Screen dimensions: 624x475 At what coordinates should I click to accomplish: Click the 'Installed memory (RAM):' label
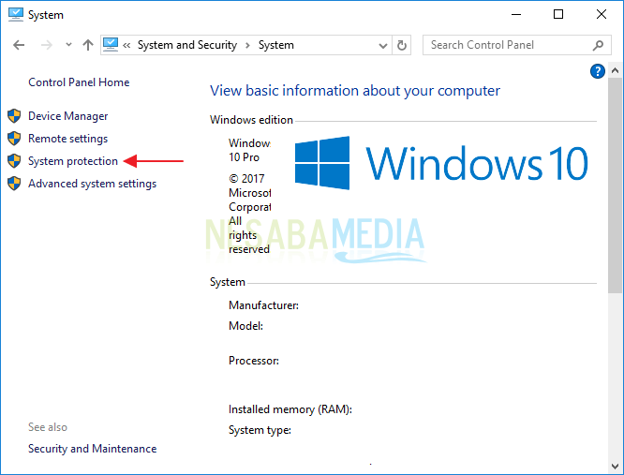click(x=290, y=409)
